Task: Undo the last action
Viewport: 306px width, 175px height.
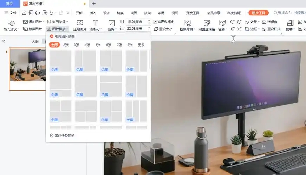Action: click(51, 13)
